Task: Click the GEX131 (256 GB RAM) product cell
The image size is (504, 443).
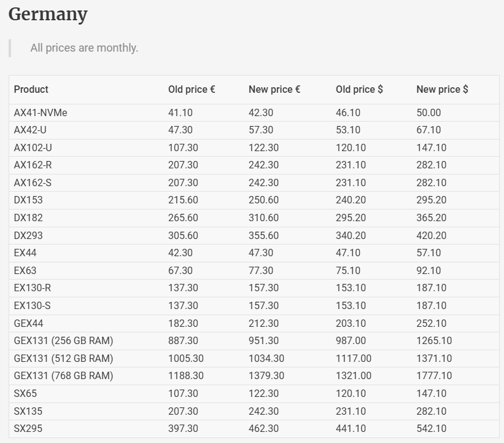Action: point(63,341)
